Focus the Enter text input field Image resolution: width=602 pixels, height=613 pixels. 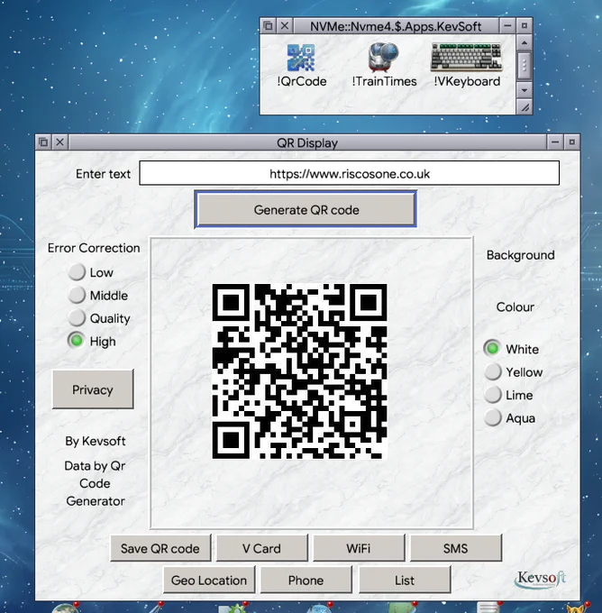tap(350, 174)
